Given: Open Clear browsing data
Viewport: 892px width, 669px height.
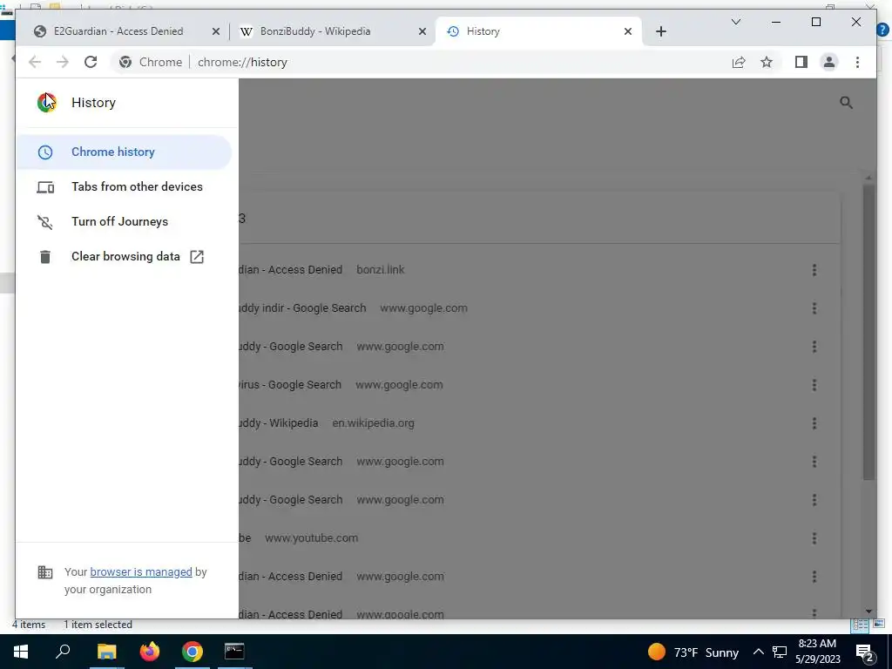Looking at the screenshot, I should pos(124,257).
